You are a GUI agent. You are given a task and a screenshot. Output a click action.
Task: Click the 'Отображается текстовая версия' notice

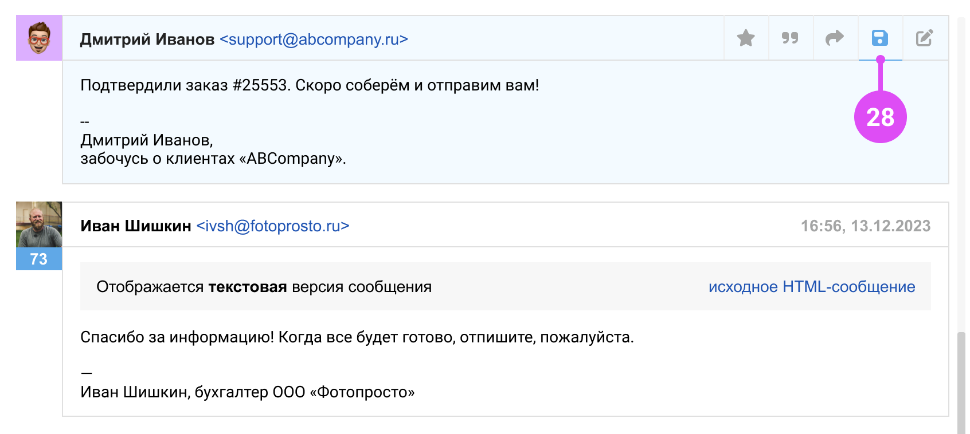[x=264, y=287]
